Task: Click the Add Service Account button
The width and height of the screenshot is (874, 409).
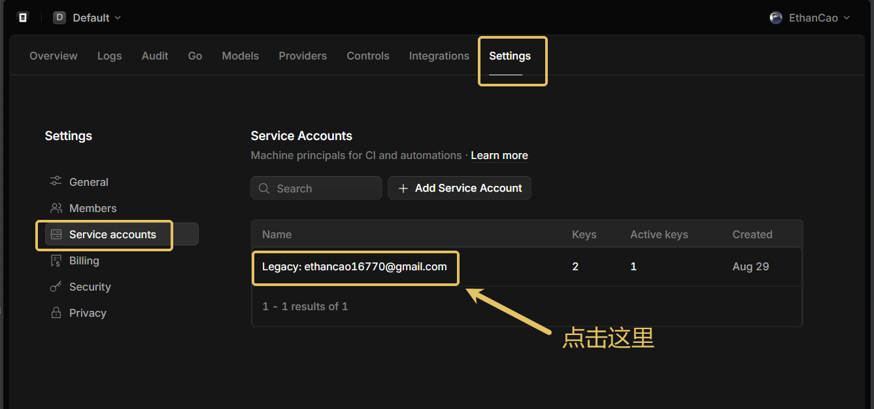Action: point(460,188)
